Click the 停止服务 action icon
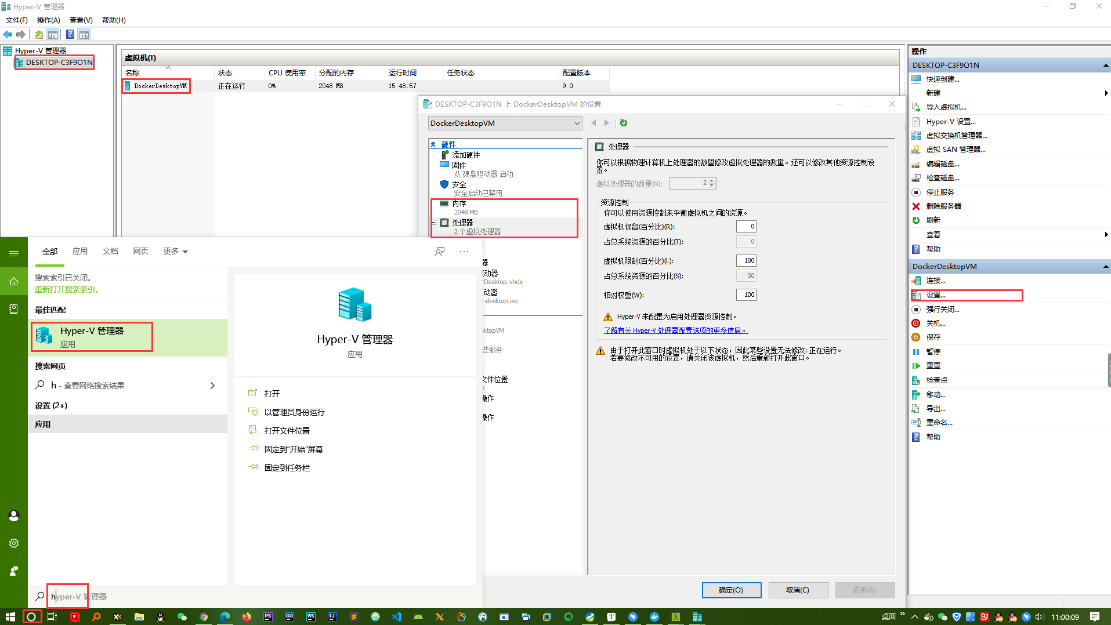Image resolution: width=1111 pixels, height=625 pixels. tap(916, 192)
